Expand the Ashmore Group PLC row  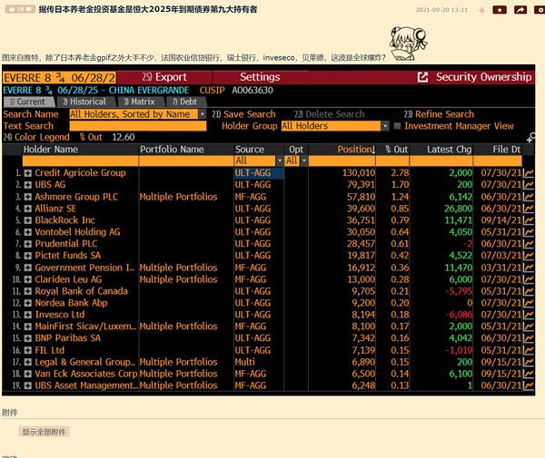[x=28, y=196]
